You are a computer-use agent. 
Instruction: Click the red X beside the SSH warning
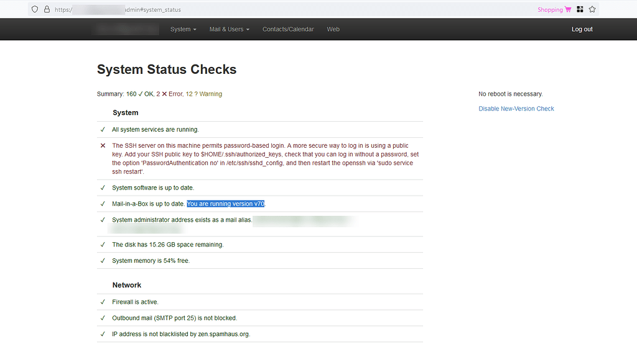coord(103,146)
